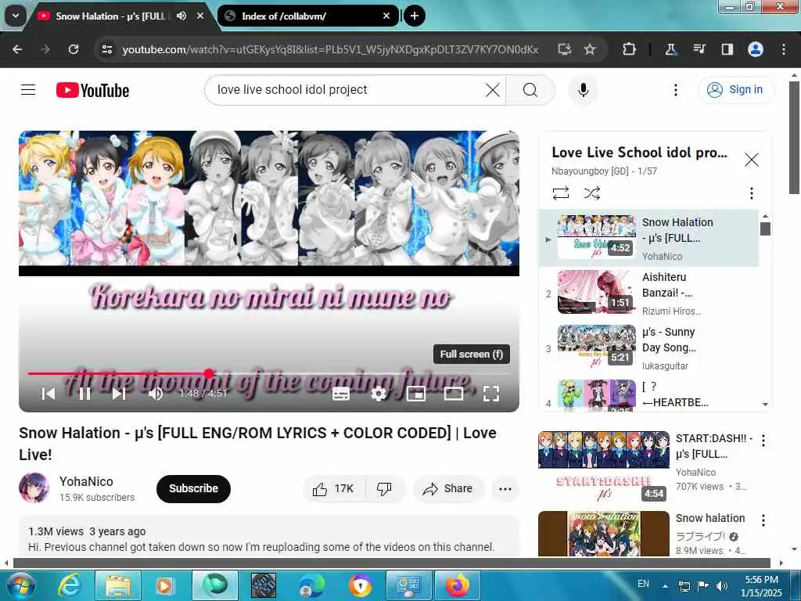Screen dimensions: 801x601
Task: Subscribe to YohaNico
Action: pyautogui.click(x=194, y=488)
